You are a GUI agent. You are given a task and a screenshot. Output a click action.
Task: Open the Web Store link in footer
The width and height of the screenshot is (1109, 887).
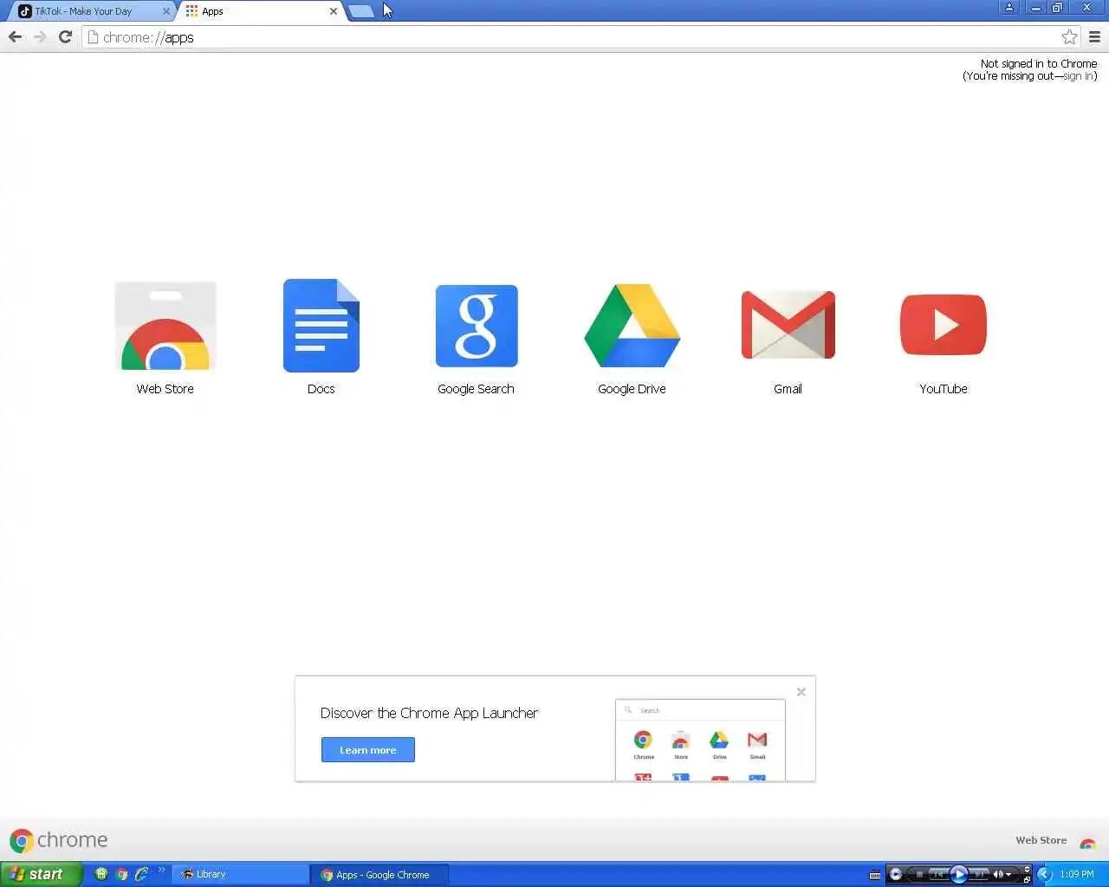pos(1041,840)
